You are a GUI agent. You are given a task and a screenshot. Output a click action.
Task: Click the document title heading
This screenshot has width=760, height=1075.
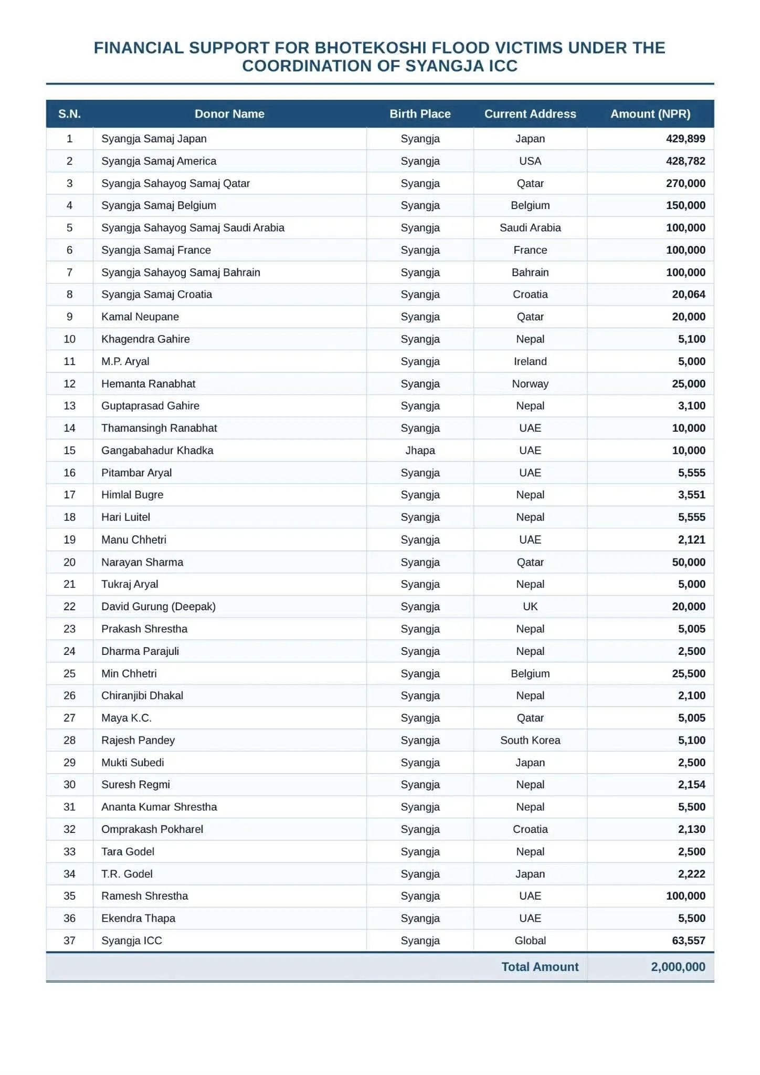379,57
